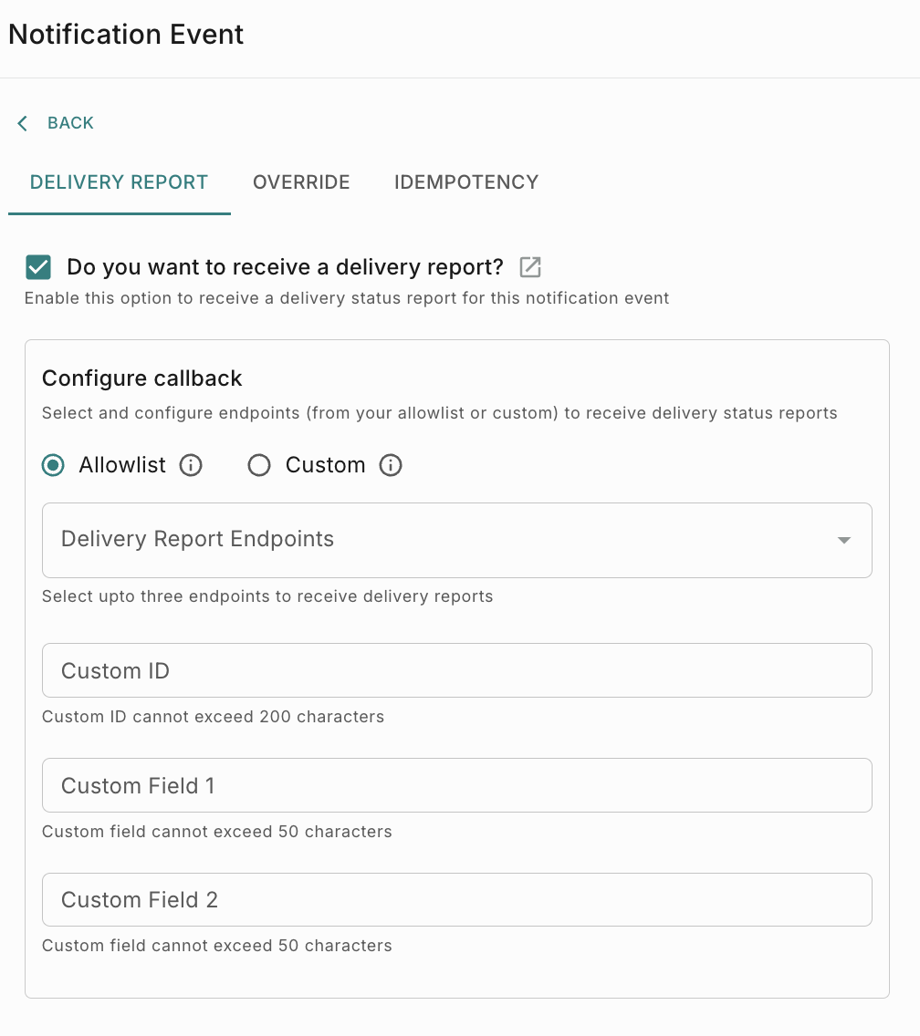
Task: Open the IDEMPOTENCY tab
Action: 465,181
